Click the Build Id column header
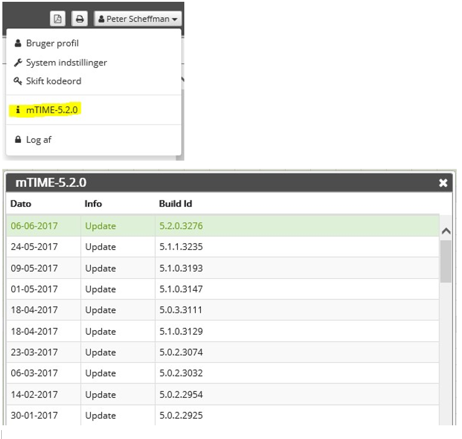The width and height of the screenshot is (462, 439). coord(175,203)
